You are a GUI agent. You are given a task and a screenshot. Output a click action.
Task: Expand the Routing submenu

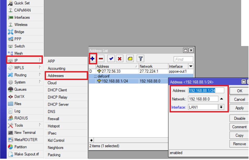[20, 75]
